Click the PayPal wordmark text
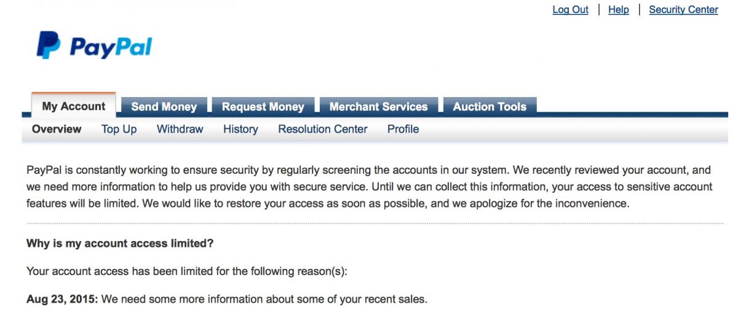 click(x=111, y=47)
